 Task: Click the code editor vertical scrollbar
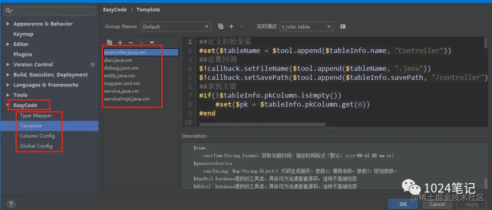tap(486, 43)
